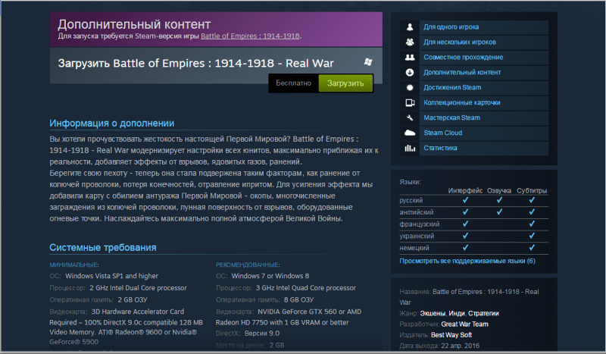Image resolution: width=606 pixels, height=354 pixels.
Task: Click the 'Языки:' label
Action: coord(410,182)
